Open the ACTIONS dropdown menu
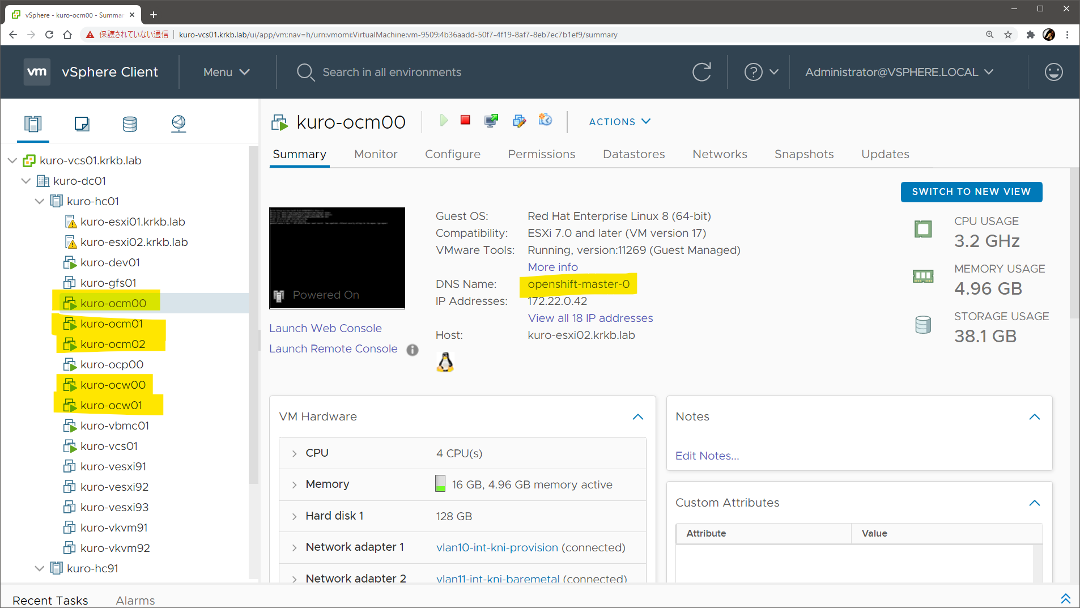1080x608 pixels. (619, 122)
